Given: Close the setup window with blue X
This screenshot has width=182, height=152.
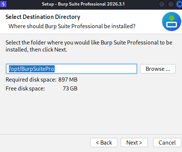Looking at the screenshot, I should coord(179,4).
